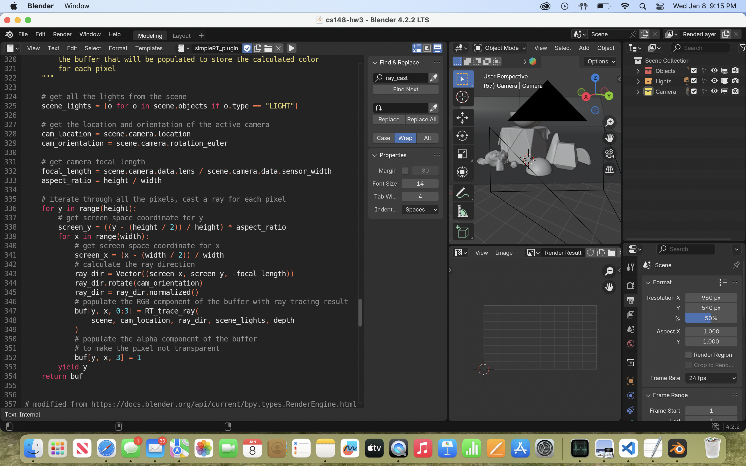Use eyedropper for the find field

(x=434, y=78)
